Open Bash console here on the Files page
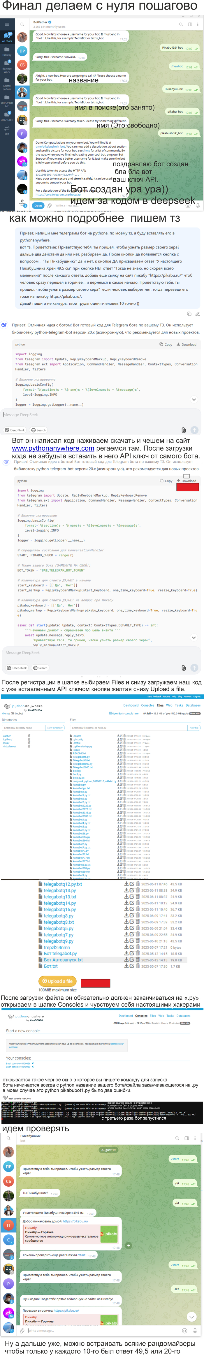Viewport: 204px width, 1355px height. click(x=125, y=713)
